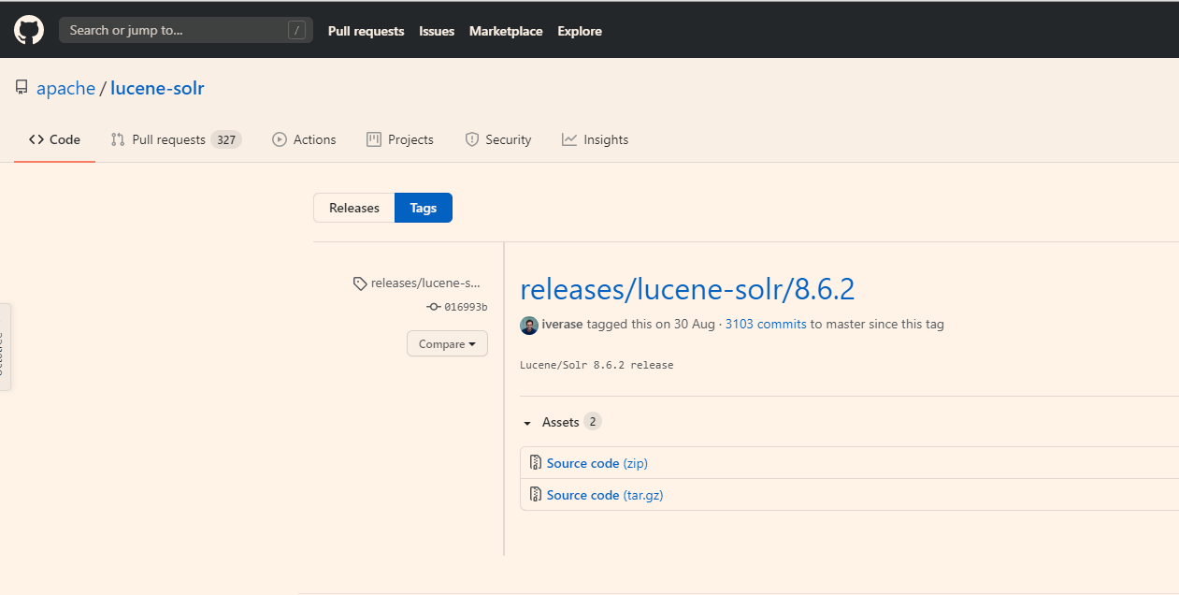Open the Projects tab
The height and width of the screenshot is (595, 1179).
400,139
